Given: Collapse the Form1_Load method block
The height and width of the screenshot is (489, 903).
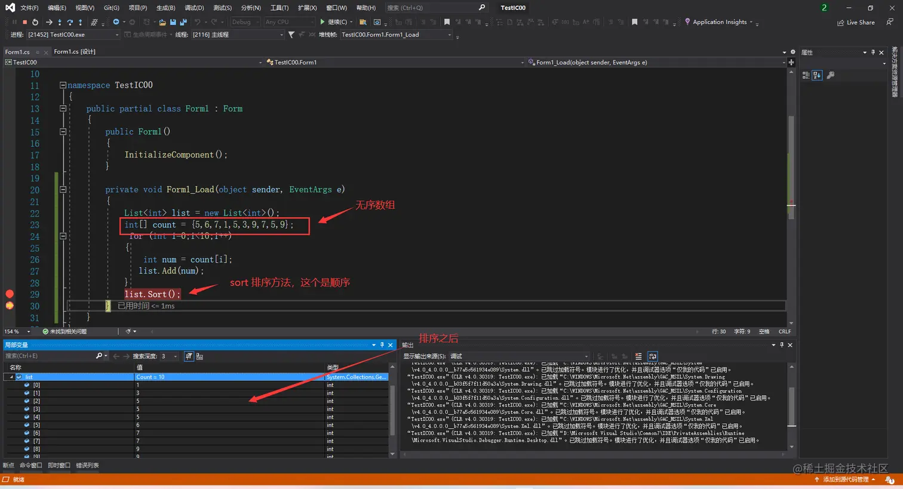Looking at the screenshot, I should [63, 190].
